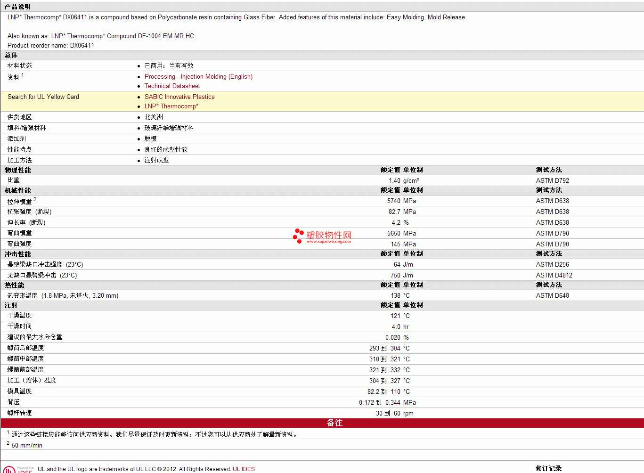644x473 pixels.
Task: Select the 修订记录 text at bottom
Action: point(548,469)
